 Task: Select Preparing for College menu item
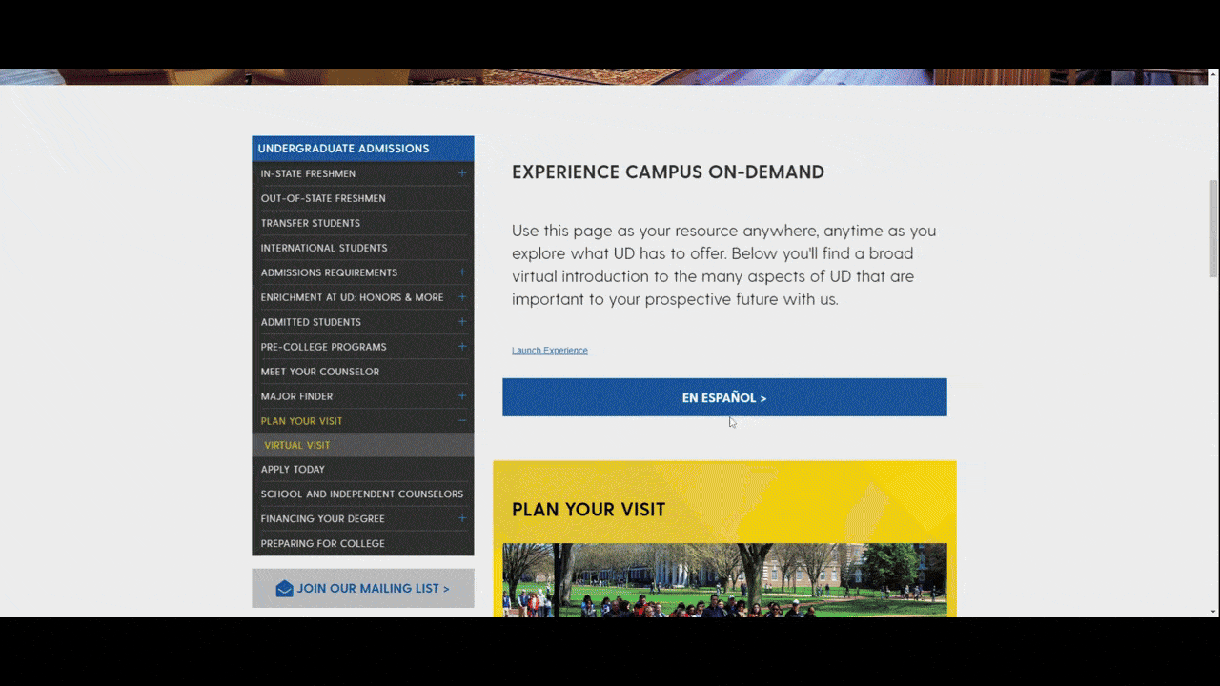323,544
